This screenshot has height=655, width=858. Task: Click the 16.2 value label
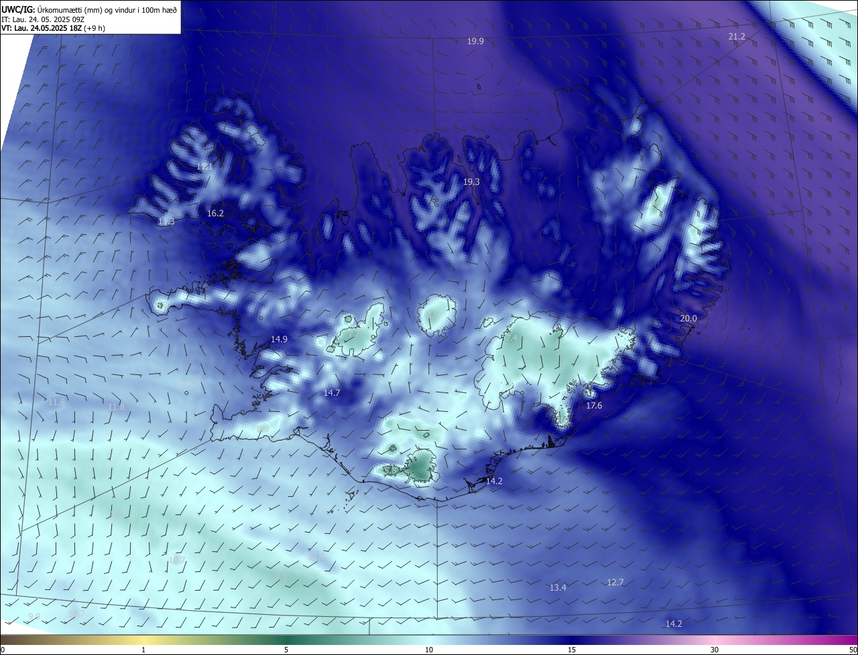tap(215, 214)
